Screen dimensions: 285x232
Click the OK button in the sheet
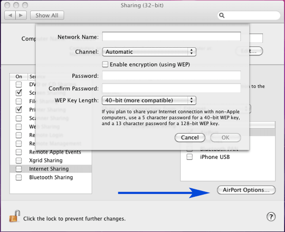pyautogui.click(x=225, y=138)
